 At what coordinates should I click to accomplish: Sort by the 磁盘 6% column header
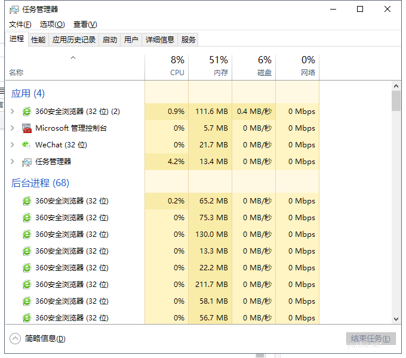tap(254, 67)
